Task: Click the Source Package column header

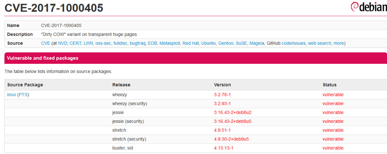Action: (25, 85)
